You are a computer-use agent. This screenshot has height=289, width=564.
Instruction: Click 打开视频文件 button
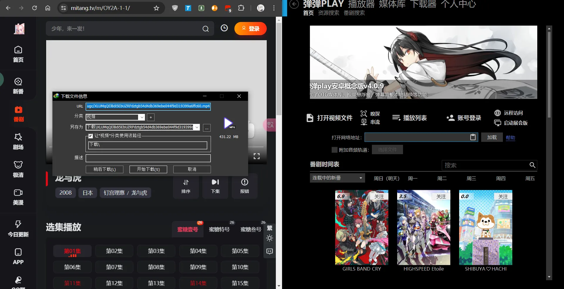click(329, 118)
